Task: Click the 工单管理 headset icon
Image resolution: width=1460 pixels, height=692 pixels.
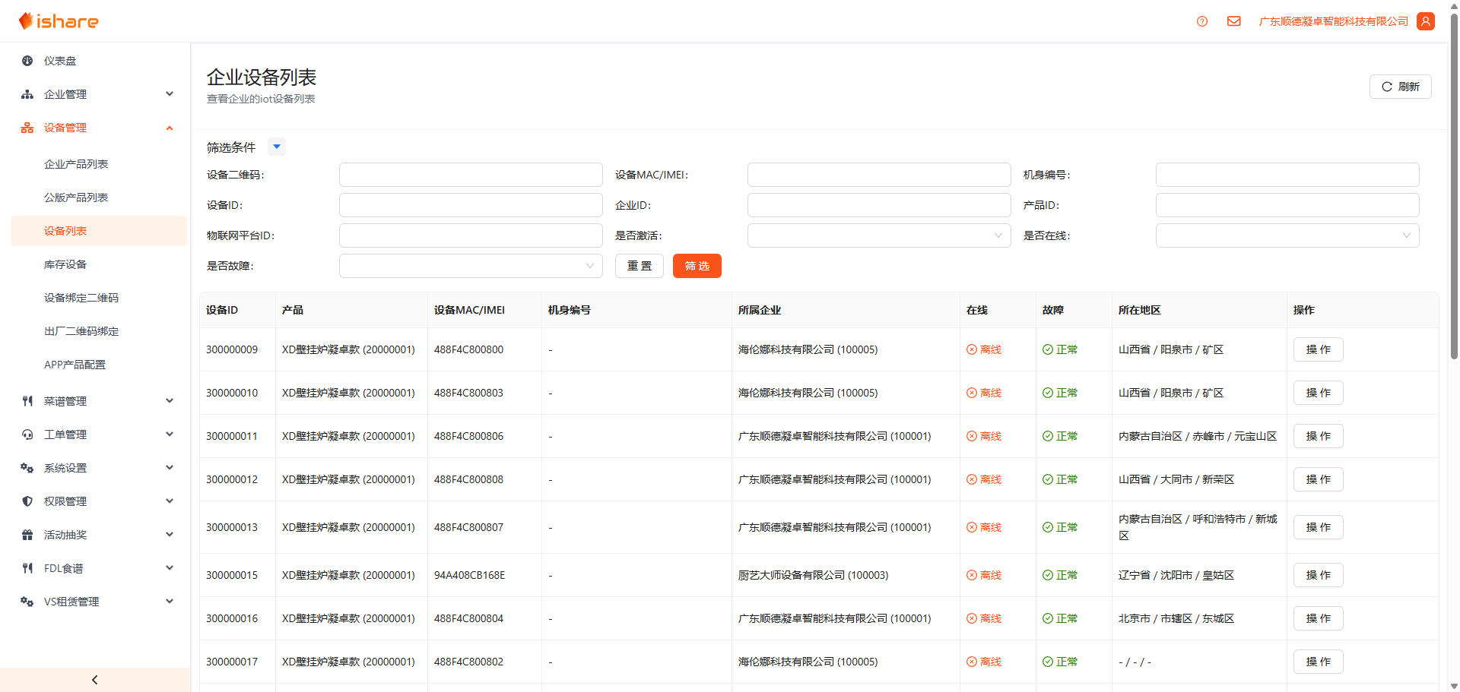Action: tap(27, 434)
